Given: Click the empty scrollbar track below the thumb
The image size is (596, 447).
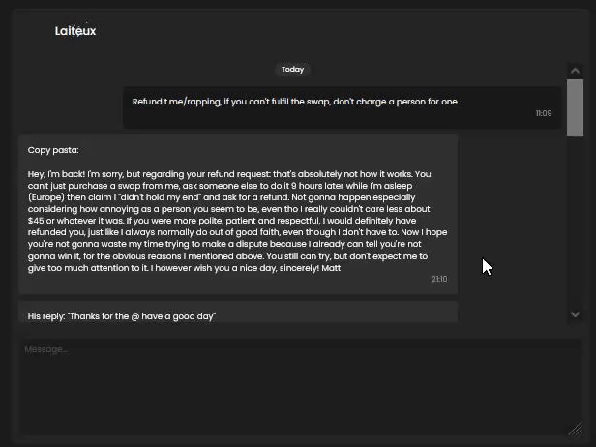Looking at the screenshot, I should (575, 221).
